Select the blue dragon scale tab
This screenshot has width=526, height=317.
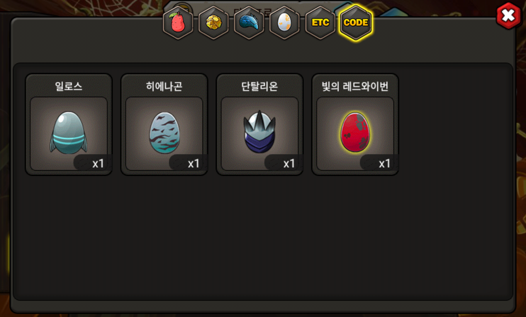coord(249,23)
